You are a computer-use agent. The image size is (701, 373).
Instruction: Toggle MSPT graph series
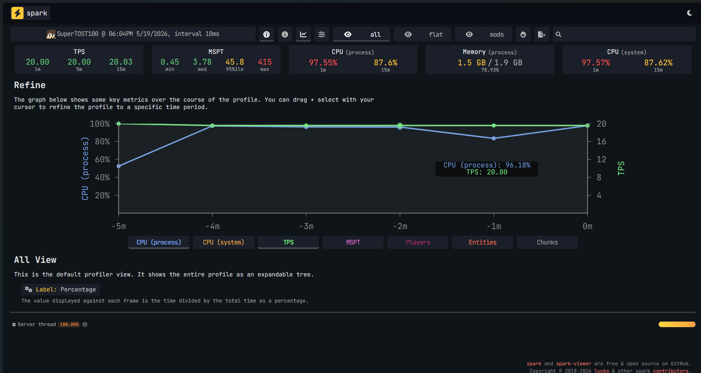353,242
